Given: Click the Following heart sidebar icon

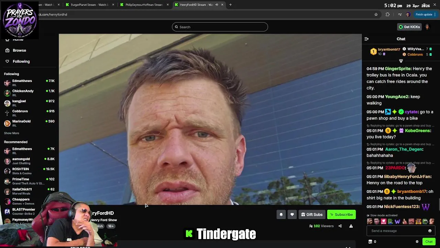Looking at the screenshot, I should (7, 61).
